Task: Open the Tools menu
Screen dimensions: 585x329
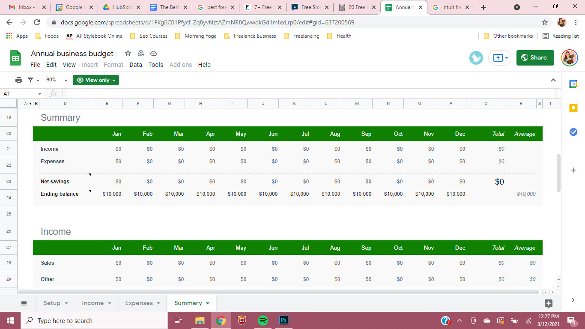Action: tap(155, 65)
